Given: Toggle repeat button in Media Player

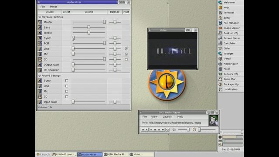Looking at the screenshot, I should (167, 130).
